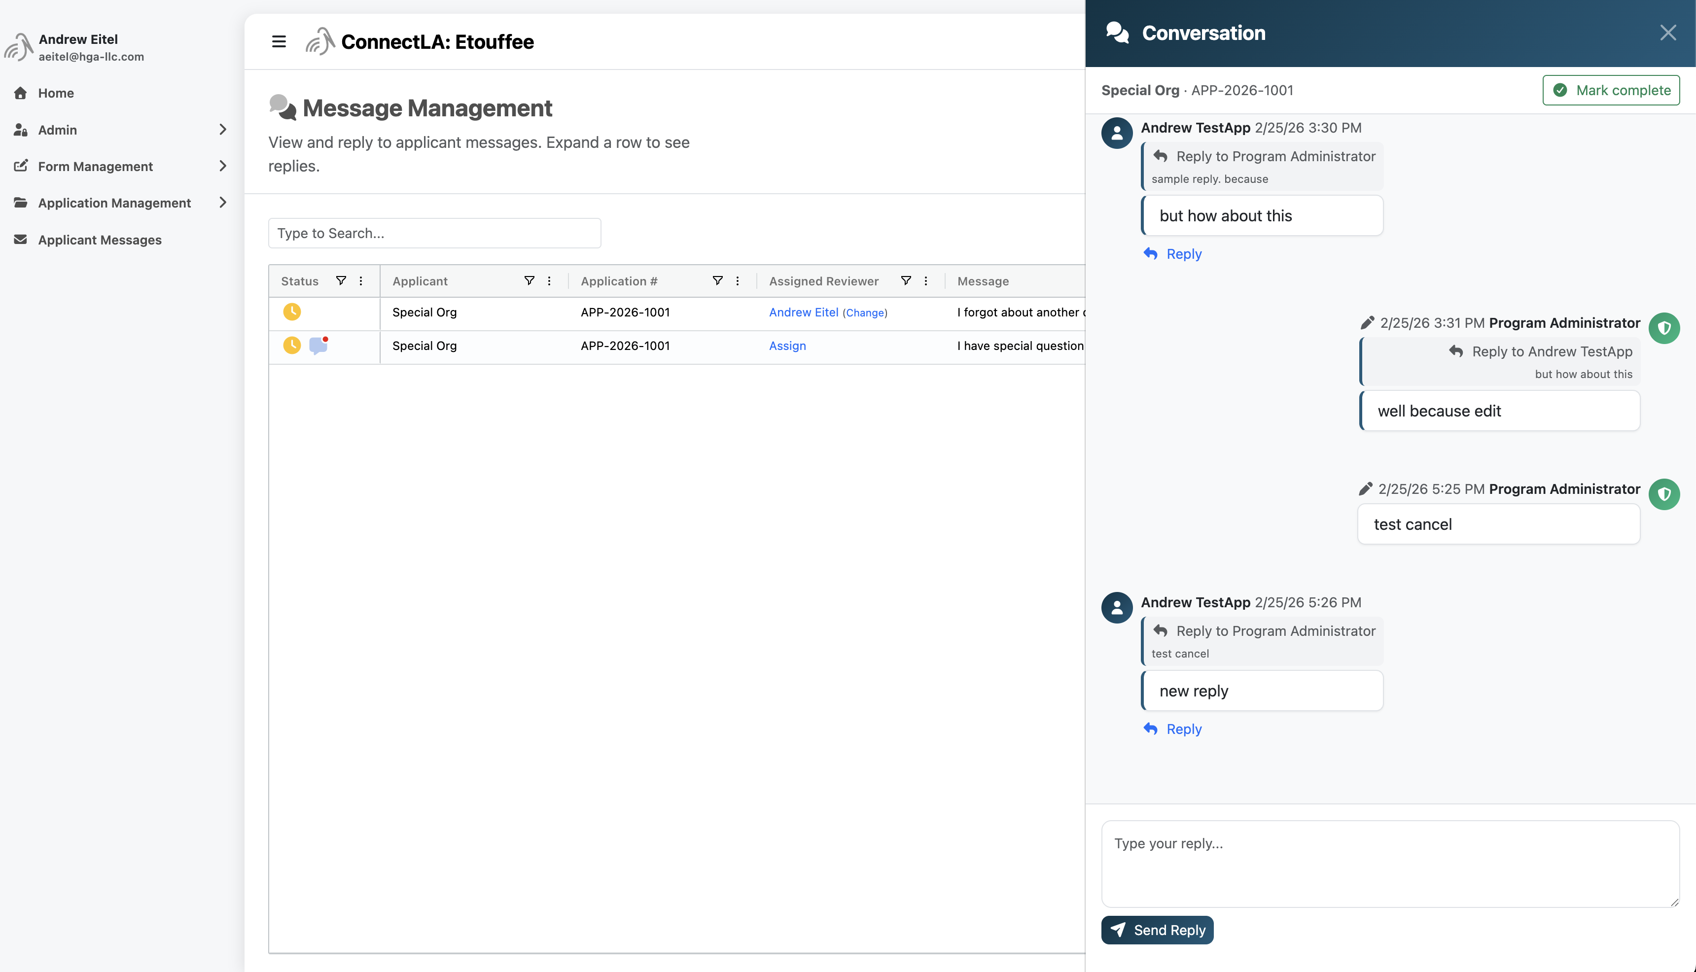Open Application Management in sidebar
Image resolution: width=1696 pixels, height=972 pixels.
[223, 202]
